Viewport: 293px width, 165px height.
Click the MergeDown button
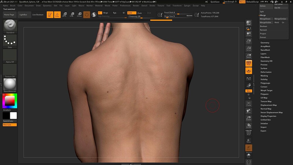(266, 19)
